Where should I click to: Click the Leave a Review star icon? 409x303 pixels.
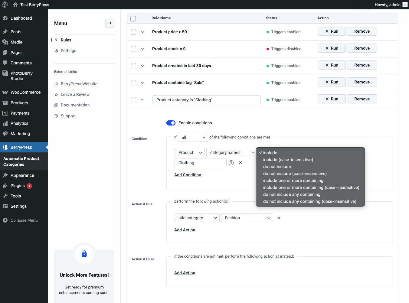[x=56, y=95]
